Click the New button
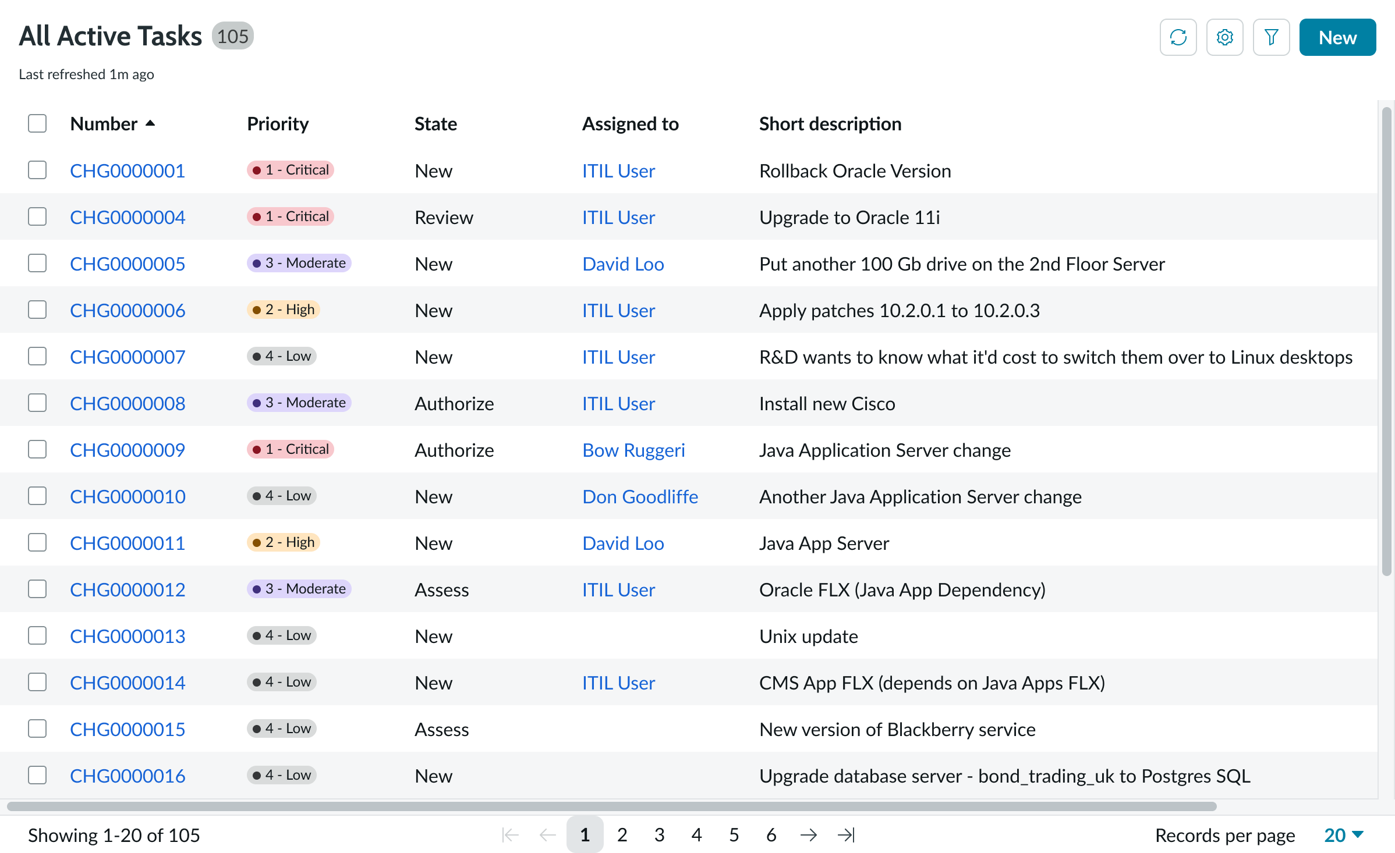 1337,37
